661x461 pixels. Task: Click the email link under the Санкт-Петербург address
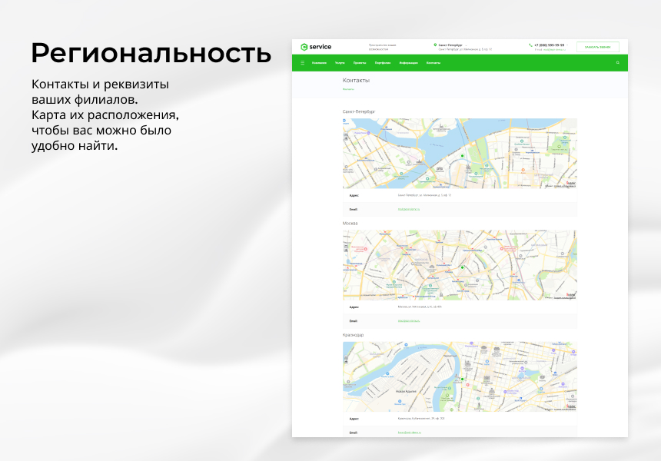coord(408,209)
